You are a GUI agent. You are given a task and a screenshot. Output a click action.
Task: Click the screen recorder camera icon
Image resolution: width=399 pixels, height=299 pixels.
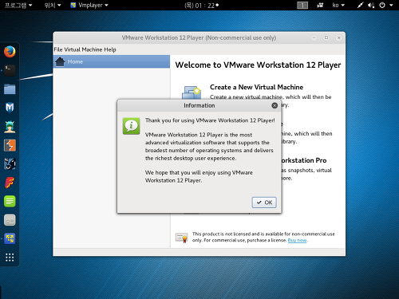(320, 5)
